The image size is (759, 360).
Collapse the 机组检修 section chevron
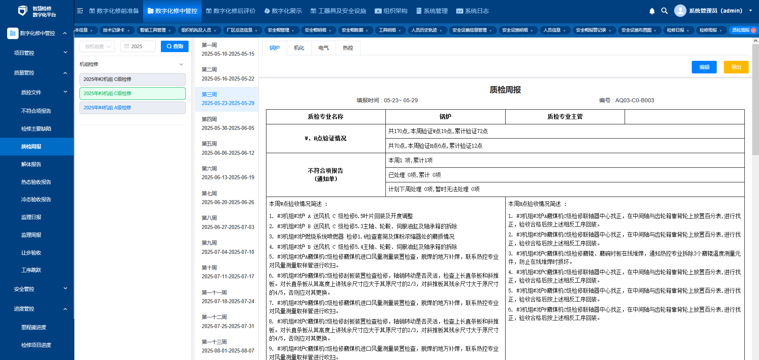tap(181, 64)
